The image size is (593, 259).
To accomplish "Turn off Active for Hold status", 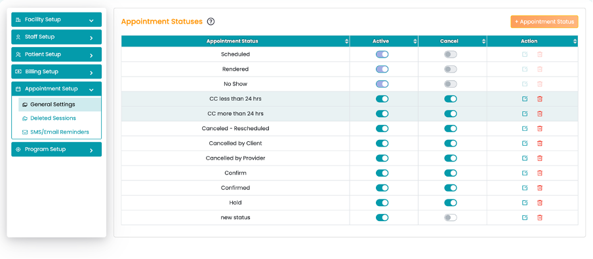I will click(382, 203).
